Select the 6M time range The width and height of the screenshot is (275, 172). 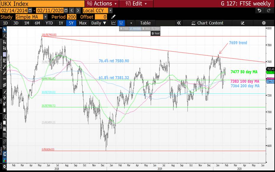(37, 23)
